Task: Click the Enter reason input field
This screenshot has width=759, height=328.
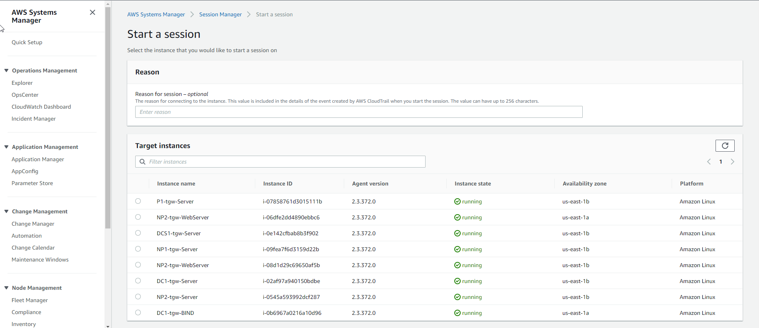Action: (x=359, y=112)
